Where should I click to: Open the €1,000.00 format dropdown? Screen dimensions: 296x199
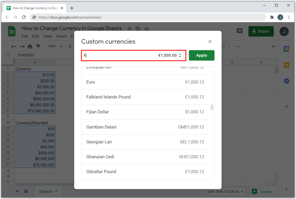click(x=170, y=55)
